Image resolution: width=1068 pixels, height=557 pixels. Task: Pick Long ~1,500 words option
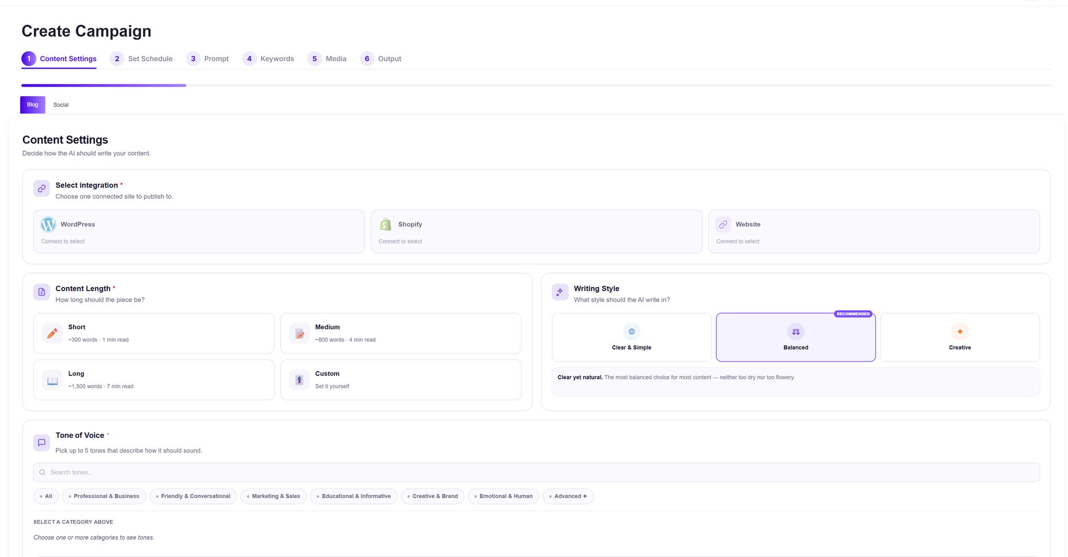pos(154,380)
